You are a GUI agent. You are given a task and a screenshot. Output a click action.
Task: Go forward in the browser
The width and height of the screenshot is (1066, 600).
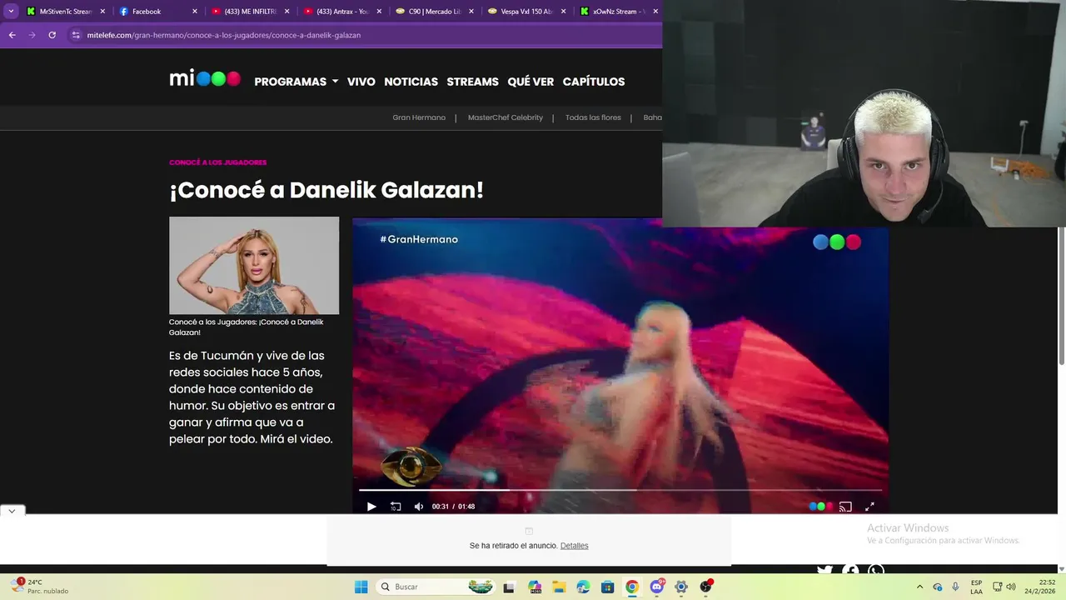click(x=32, y=35)
